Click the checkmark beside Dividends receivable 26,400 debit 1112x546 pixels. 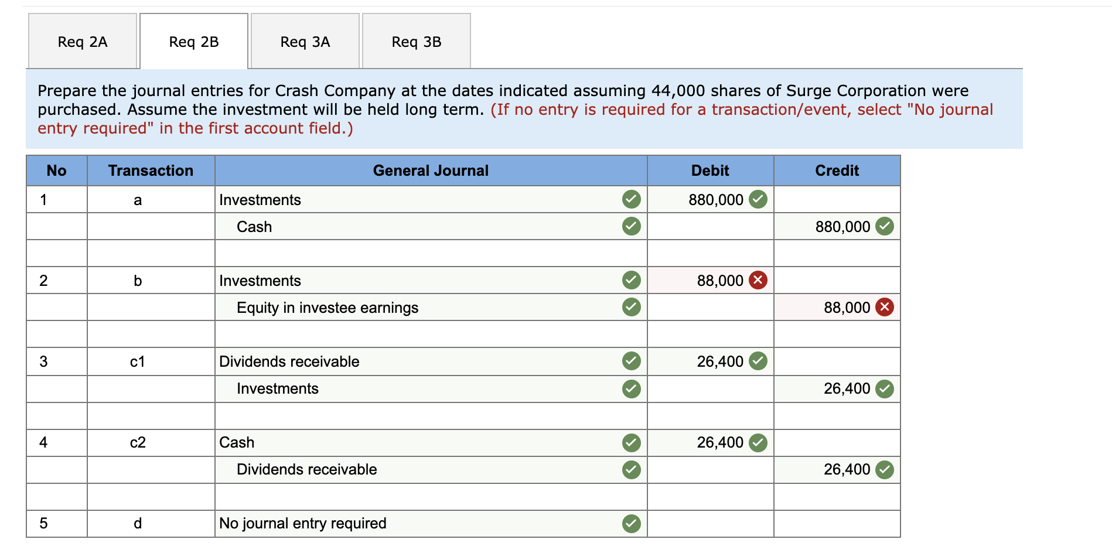(758, 361)
